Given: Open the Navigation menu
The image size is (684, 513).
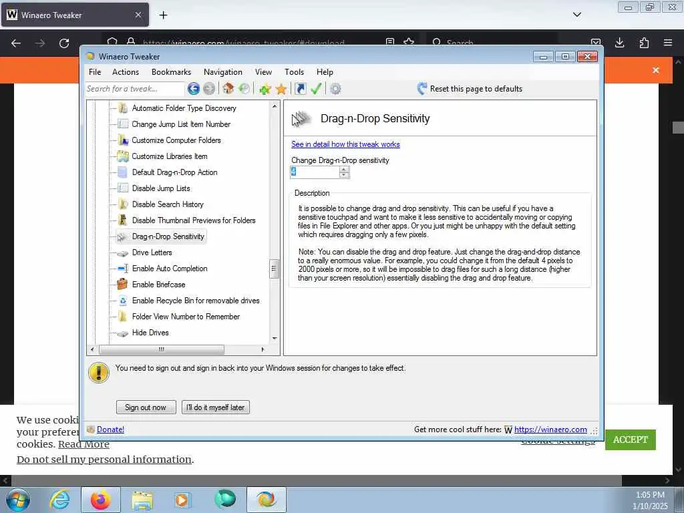Looking at the screenshot, I should pos(223,72).
